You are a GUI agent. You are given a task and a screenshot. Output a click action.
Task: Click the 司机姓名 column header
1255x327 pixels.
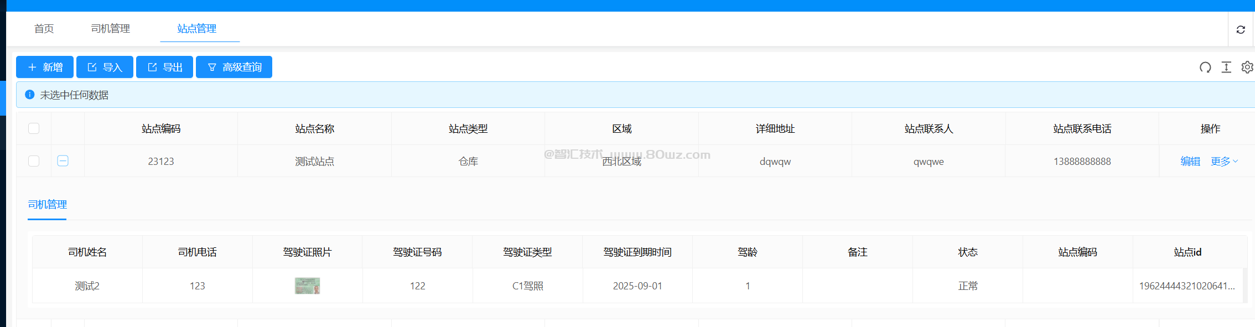coord(87,252)
